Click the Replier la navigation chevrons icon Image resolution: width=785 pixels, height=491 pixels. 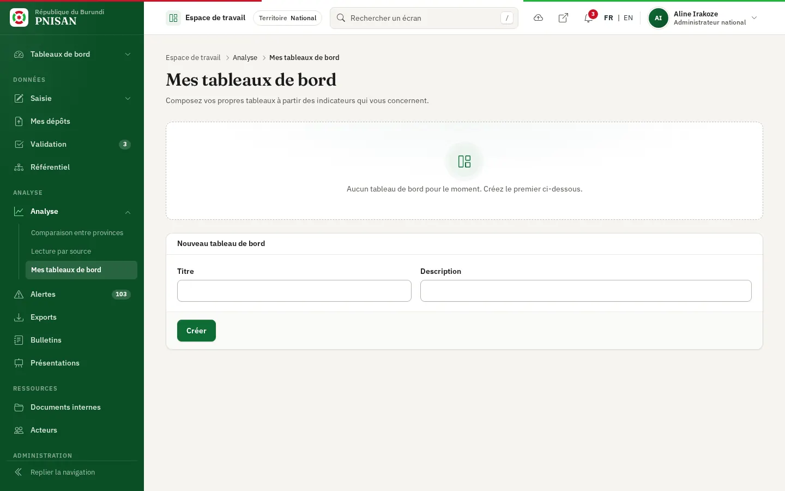(x=19, y=472)
